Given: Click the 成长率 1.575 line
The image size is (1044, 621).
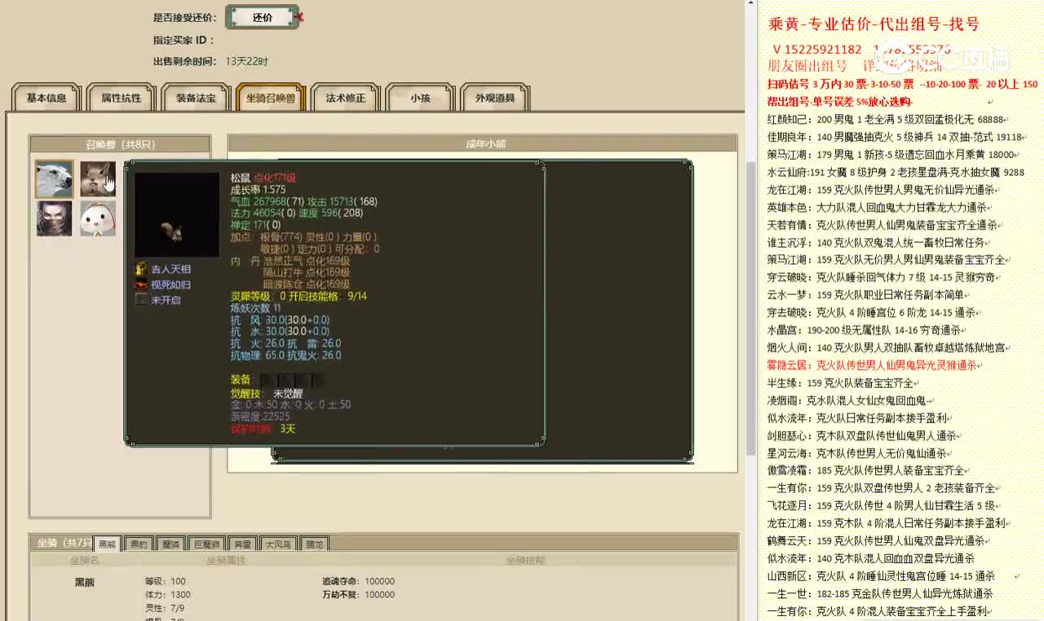Looking at the screenshot, I should tap(258, 189).
